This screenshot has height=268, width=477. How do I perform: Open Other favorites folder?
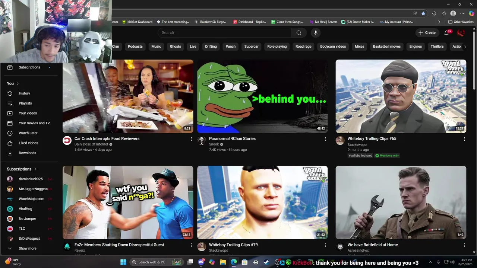tap(461, 22)
